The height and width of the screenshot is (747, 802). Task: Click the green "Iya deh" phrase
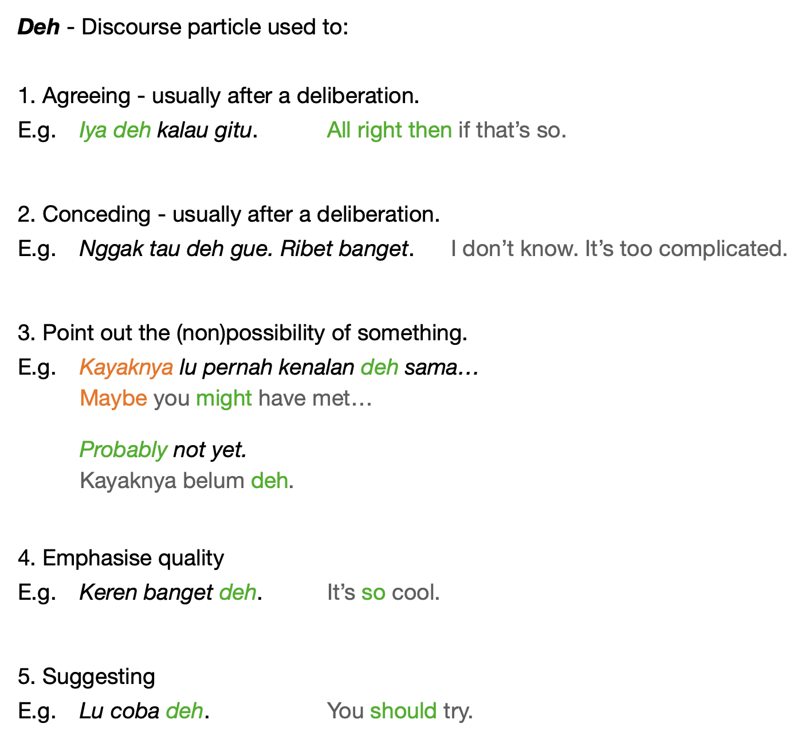[x=115, y=131]
